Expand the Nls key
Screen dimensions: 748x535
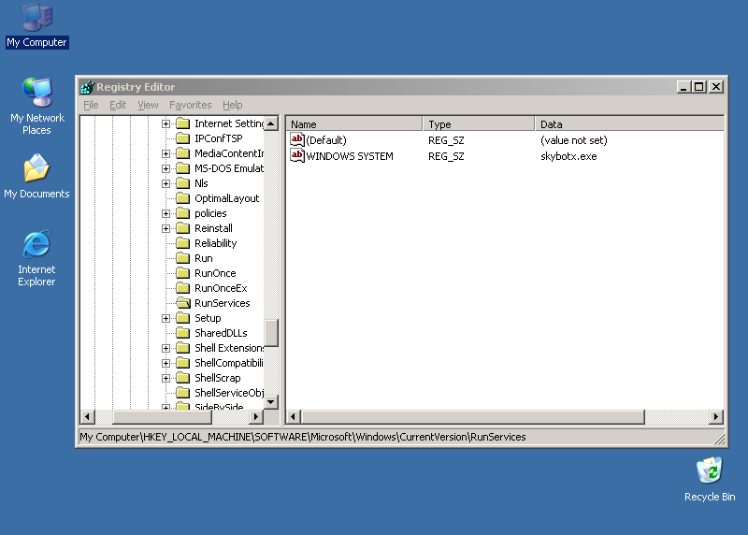point(165,183)
